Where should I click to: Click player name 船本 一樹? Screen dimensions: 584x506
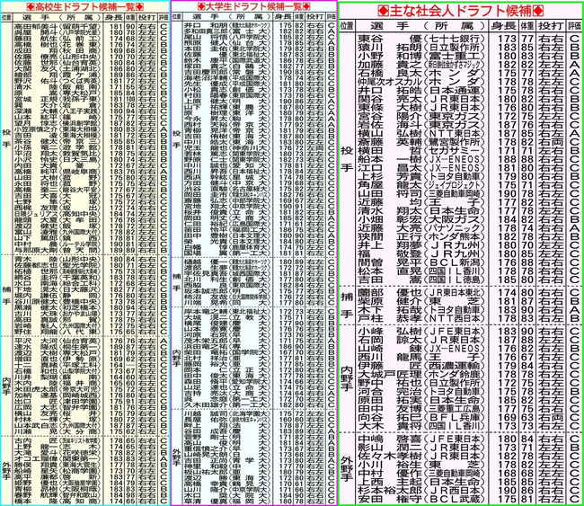tap(390, 159)
